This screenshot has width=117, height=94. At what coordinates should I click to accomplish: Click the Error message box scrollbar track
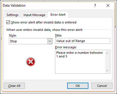(x=107, y=62)
